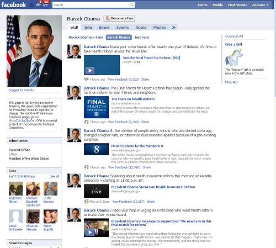Open friend requests icon in top bar
Screen dimensions: 276x248
(31, 5)
